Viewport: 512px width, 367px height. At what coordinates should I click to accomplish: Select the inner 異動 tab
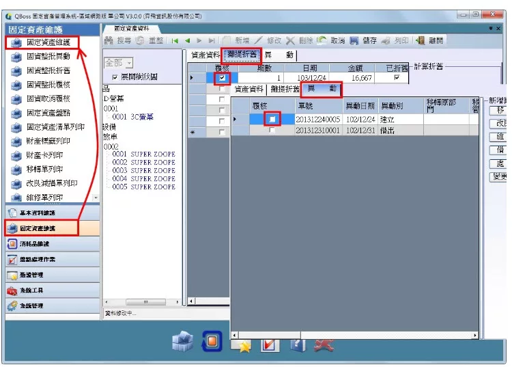(322, 89)
